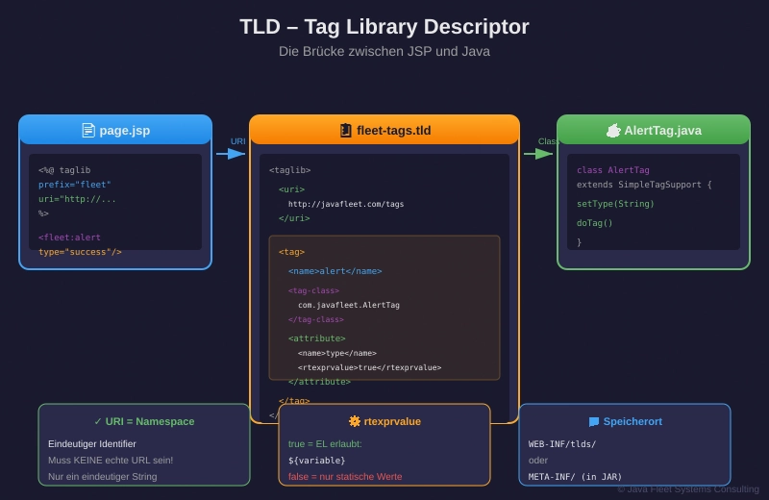Viewport: 769px width, 500px height.
Task: Click the <fleet:alert tag line in page.jsp
Action: (69, 237)
